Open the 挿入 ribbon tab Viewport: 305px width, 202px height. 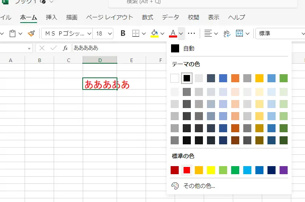click(51, 17)
